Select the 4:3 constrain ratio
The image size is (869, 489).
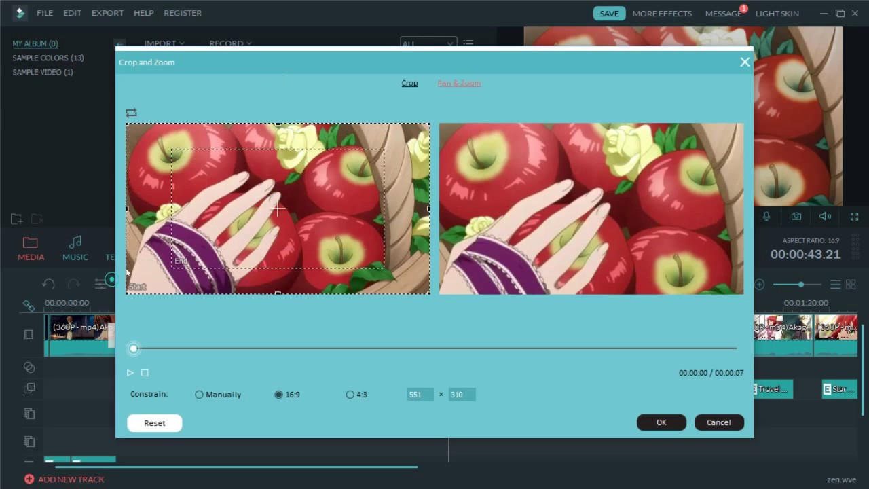pos(356,395)
